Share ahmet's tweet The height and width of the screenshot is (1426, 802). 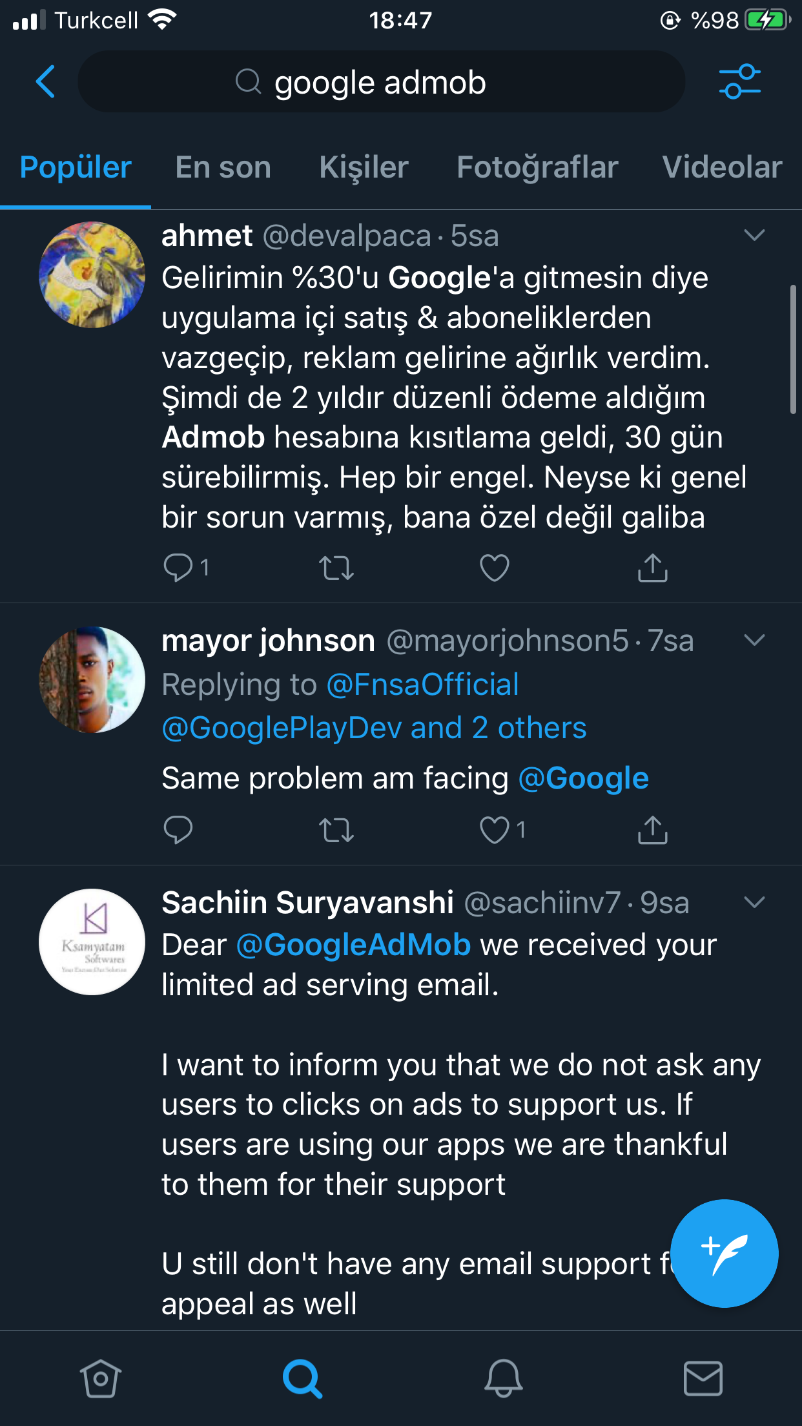click(653, 568)
